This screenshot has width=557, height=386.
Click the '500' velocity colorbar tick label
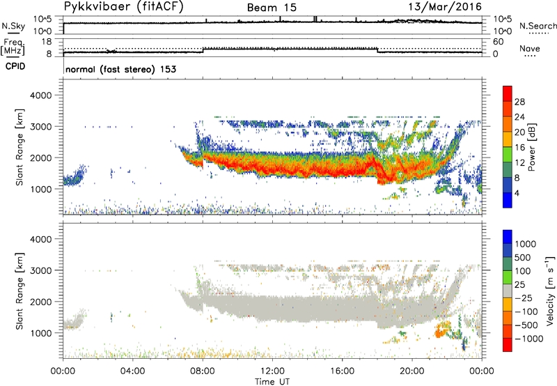pos(522,258)
